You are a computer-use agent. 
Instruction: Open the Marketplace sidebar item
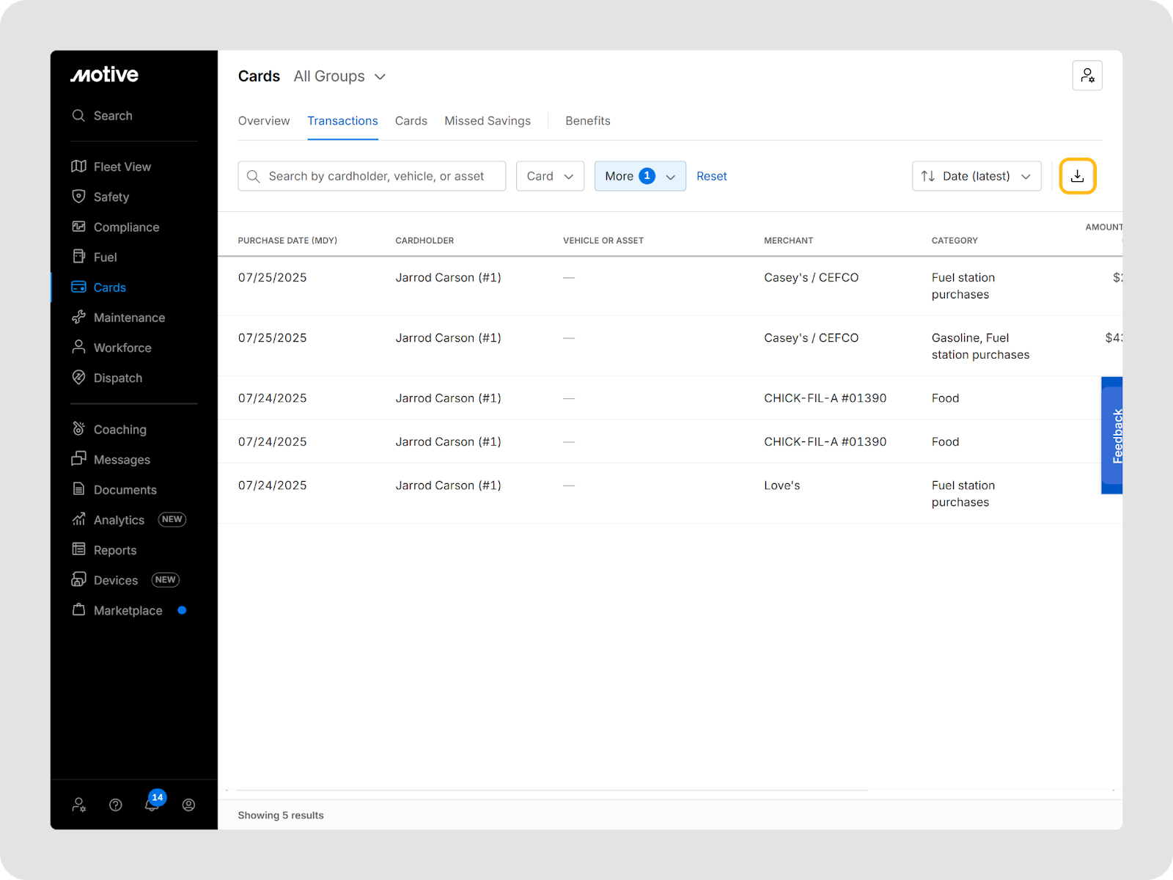pos(128,611)
